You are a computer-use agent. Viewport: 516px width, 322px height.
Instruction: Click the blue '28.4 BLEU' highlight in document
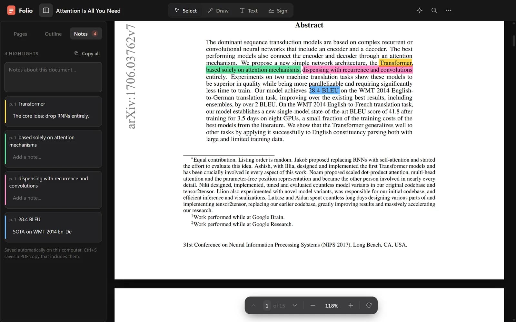324,90
